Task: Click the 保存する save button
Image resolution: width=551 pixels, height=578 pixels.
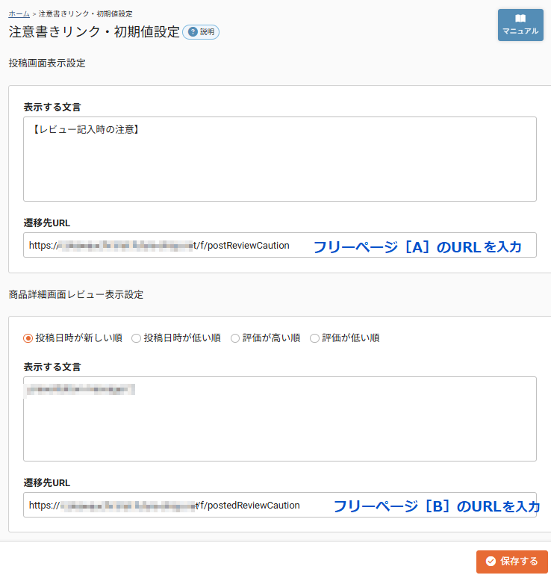Action: click(512, 562)
